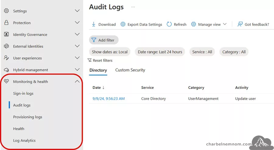Collapse the Monitoring & health chevron
Image resolution: width=274 pixels, height=150 pixels.
[77, 81]
